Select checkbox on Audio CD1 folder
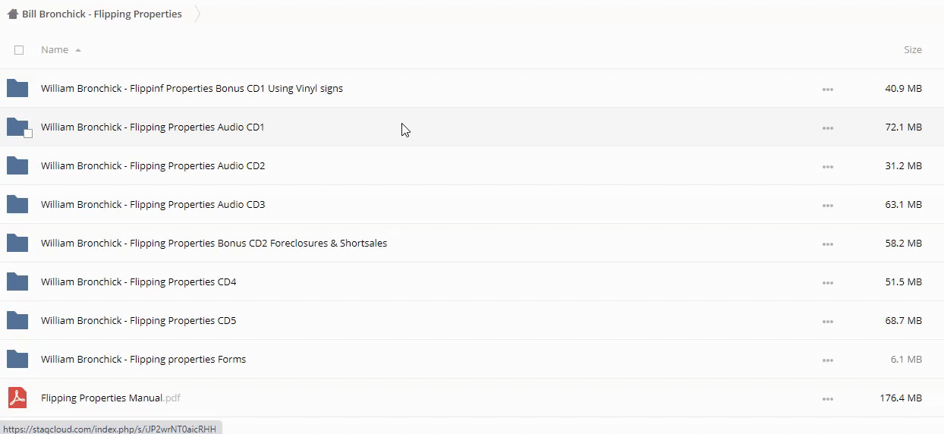This screenshot has height=434, width=944. pyautogui.click(x=28, y=134)
